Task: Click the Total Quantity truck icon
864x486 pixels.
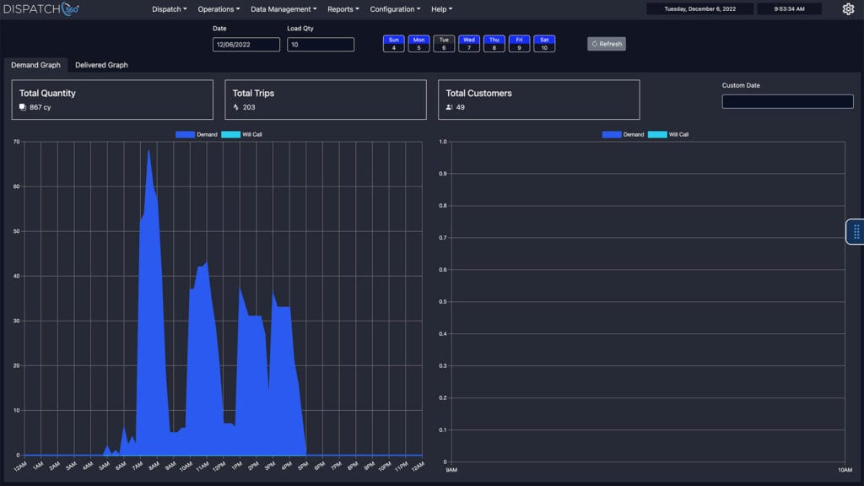Action: tap(23, 108)
